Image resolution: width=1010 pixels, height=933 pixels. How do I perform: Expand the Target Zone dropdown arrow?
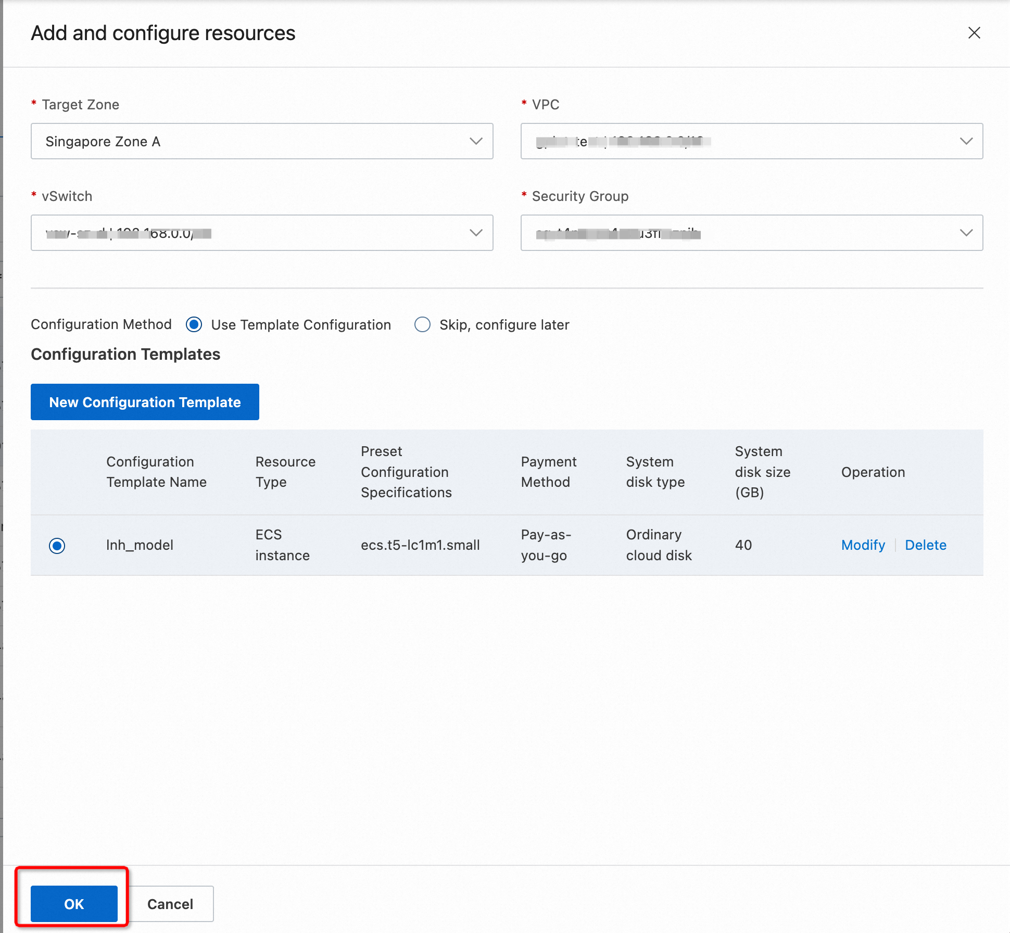coord(475,141)
